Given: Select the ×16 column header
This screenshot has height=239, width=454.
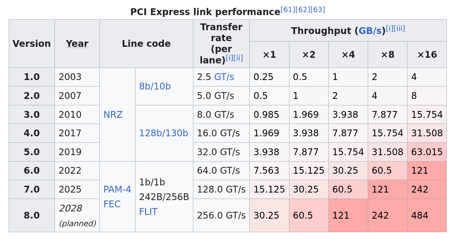Looking at the screenshot, I should [x=427, y=55].
